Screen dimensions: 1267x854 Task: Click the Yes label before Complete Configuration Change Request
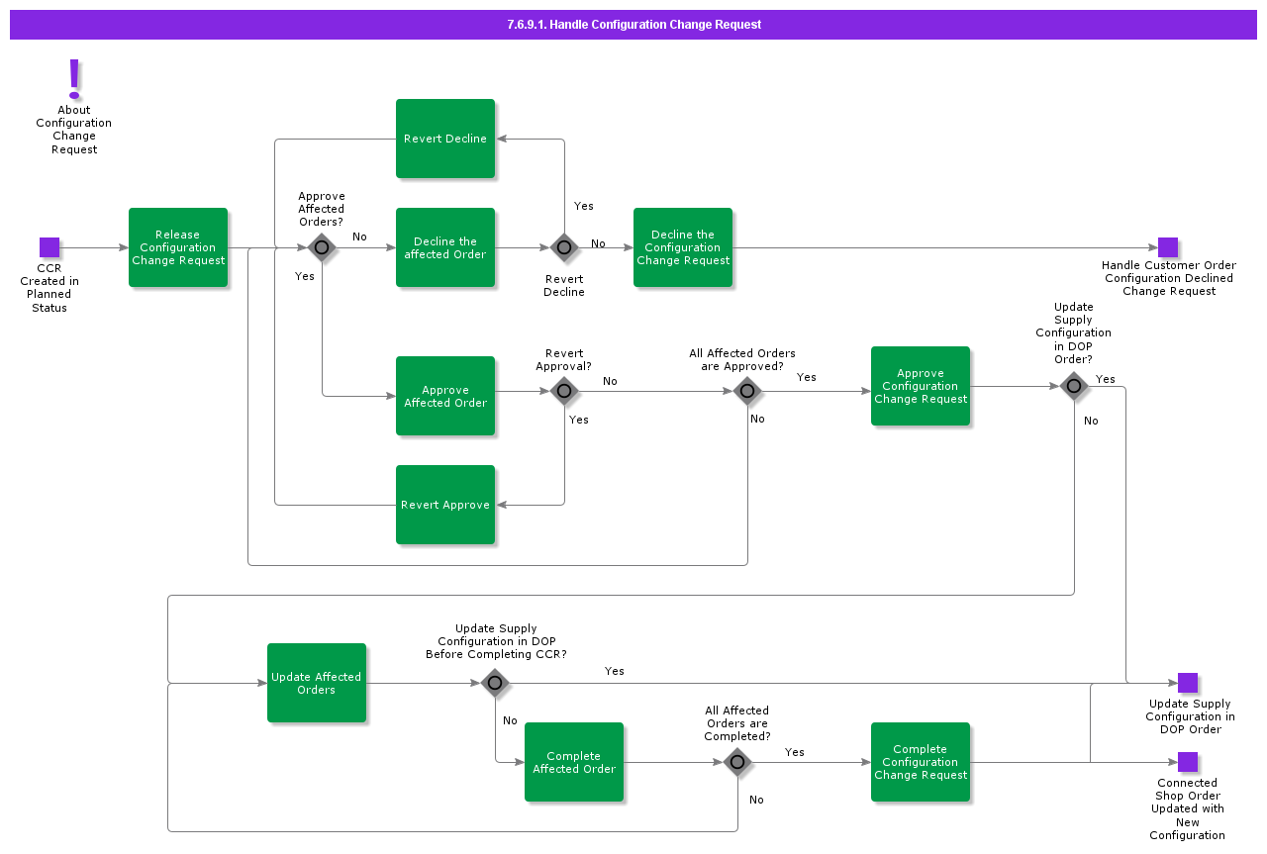[795, 752]
